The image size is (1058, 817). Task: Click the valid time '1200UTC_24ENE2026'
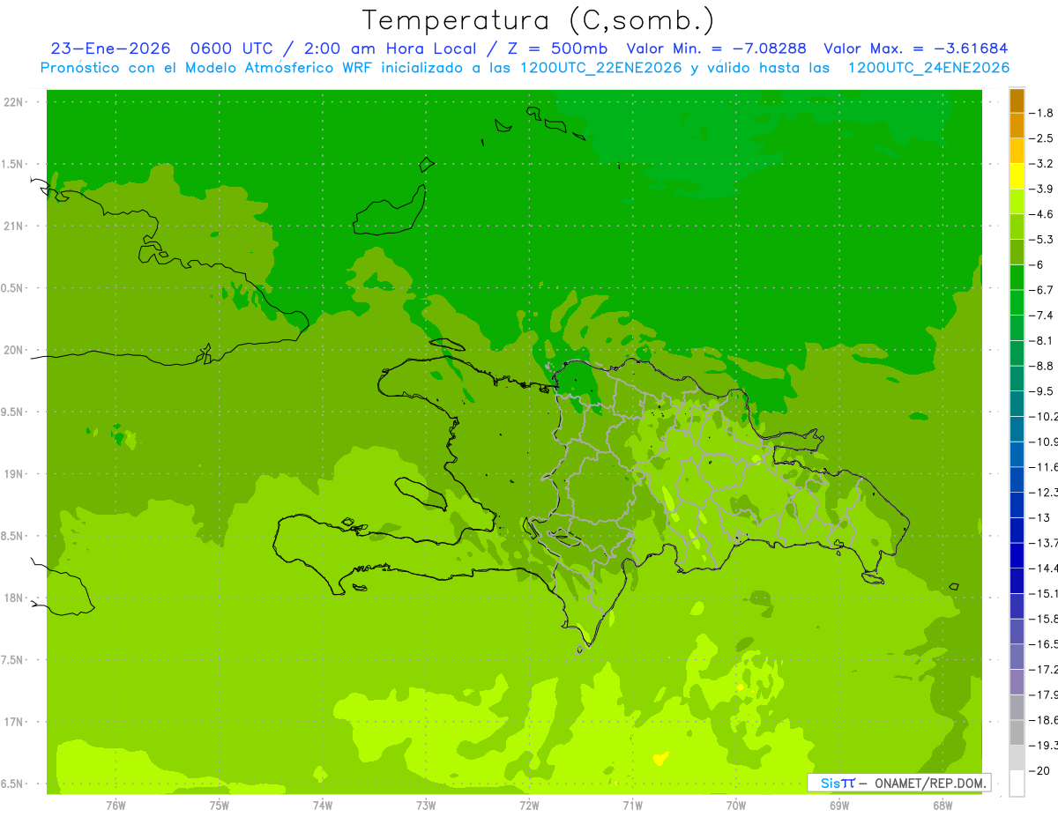(928, 68)
